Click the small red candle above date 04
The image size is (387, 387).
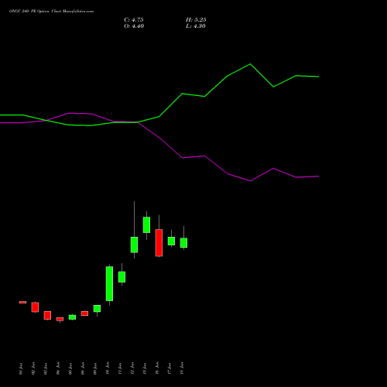pos(60,319)
